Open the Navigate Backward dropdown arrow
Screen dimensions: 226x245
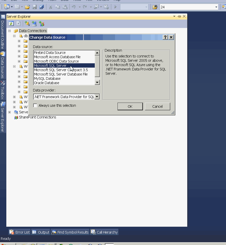point(101,7)
